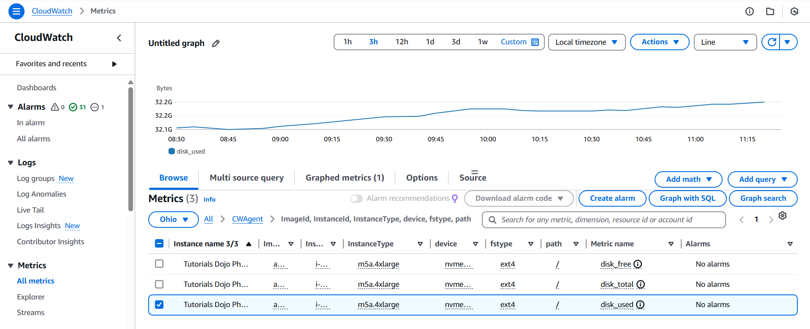The height and width of the screenshot is (329, 810).
Task: Sort by Instance name ascending arrow
Action: tap(249, 244)
